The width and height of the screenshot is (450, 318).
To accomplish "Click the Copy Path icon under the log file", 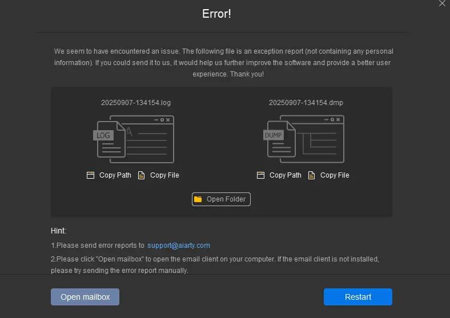I will click(x=90, y=175).
